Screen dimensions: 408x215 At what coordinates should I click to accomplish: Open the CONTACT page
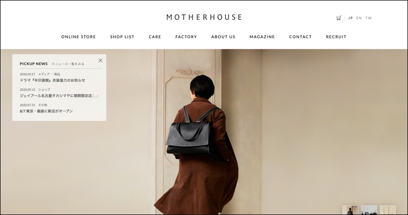tap(300, 37)
